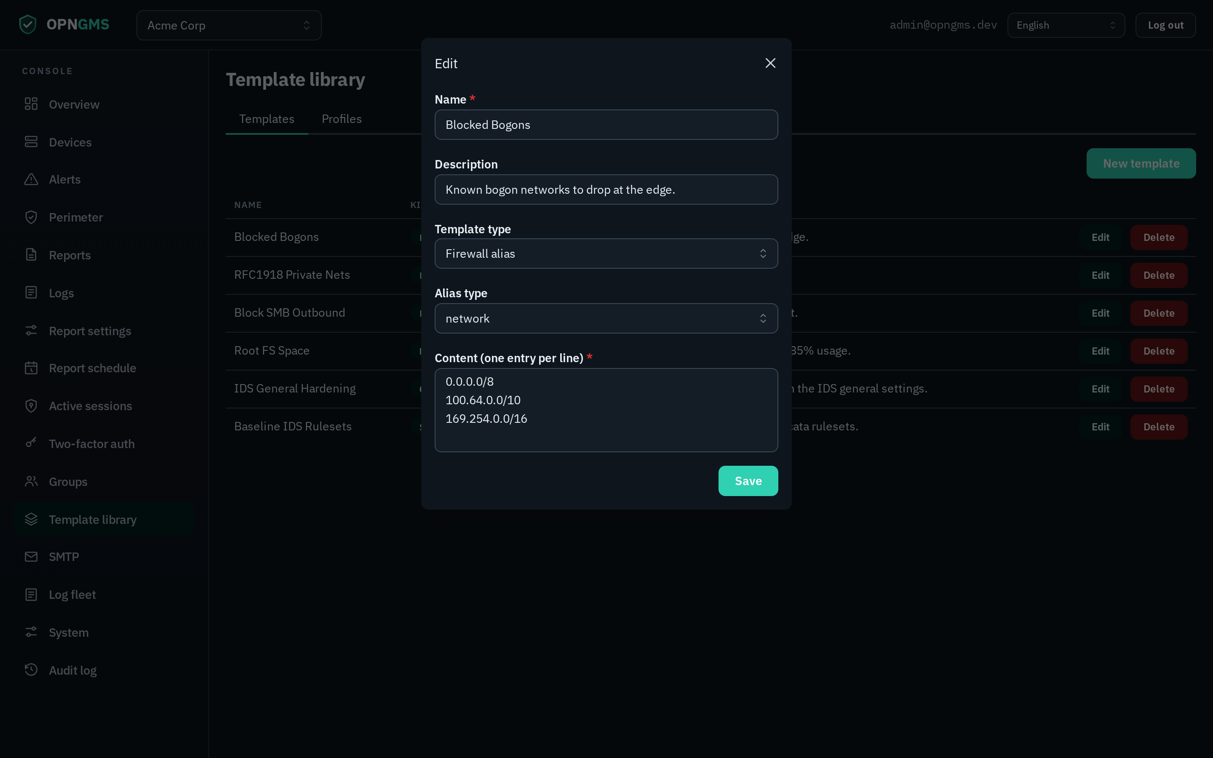Viewport: 1213px width, 758px height.
Task: Switch to the Templates tab
Action: 267,119
